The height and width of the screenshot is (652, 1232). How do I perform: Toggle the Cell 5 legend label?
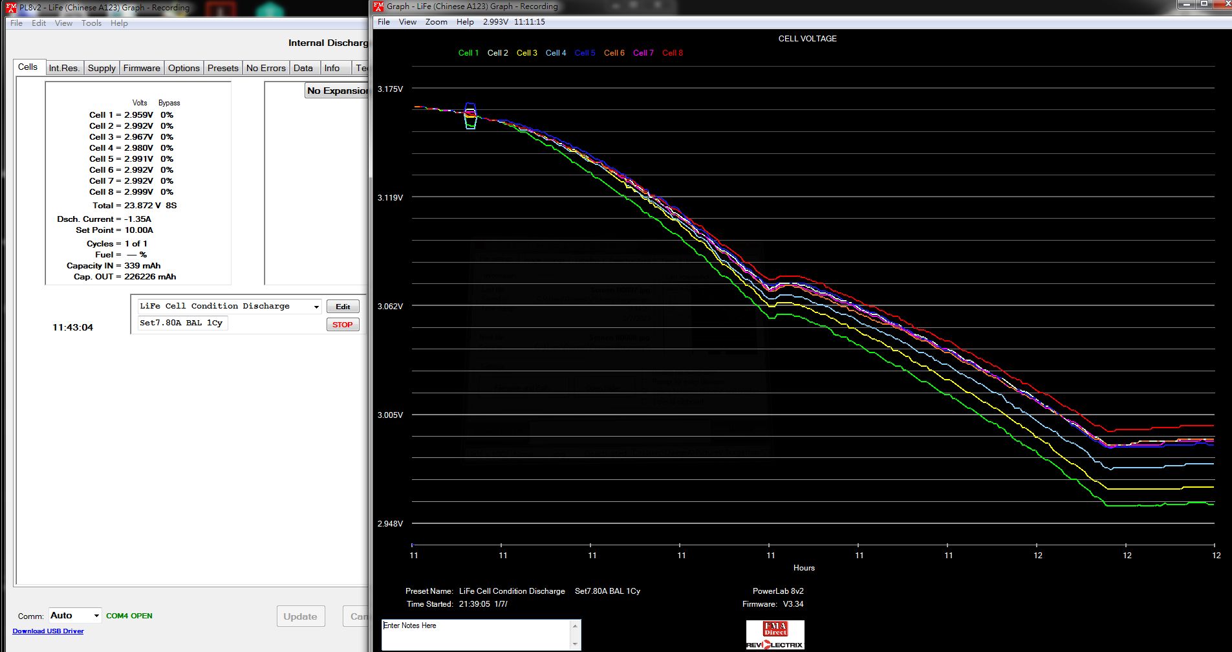pos(585,53)
